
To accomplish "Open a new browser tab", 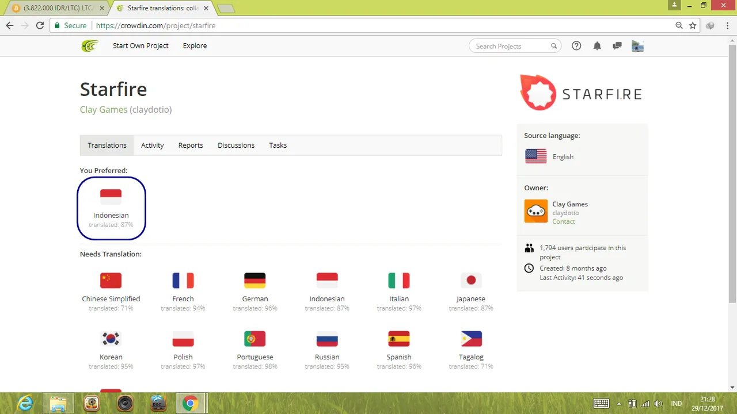I will pos(226,9).
